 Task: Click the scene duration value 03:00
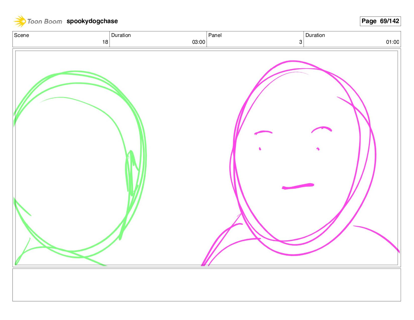pyautogui.click(x=198, y=42)
